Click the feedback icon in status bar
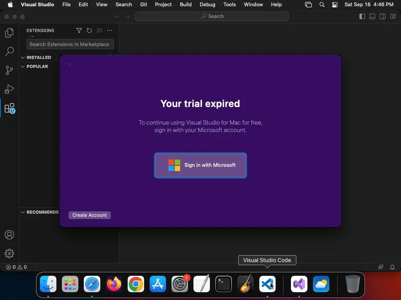401x300 pixels. pos(381,267)
